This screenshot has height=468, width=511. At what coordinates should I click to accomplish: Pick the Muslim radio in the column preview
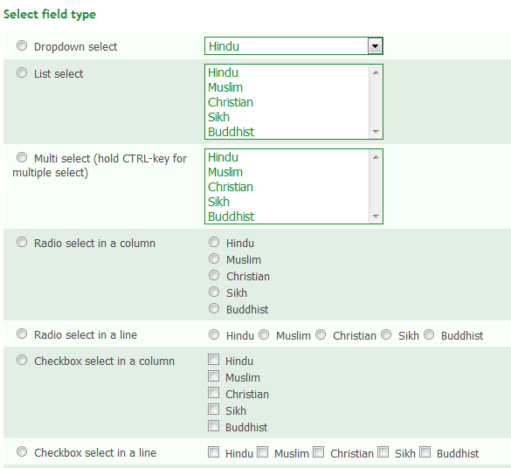point(214,259)
